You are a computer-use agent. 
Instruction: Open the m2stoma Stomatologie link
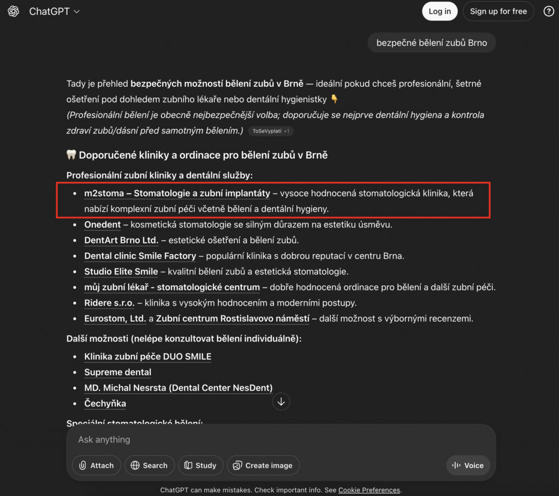click(x=176, y=193)
